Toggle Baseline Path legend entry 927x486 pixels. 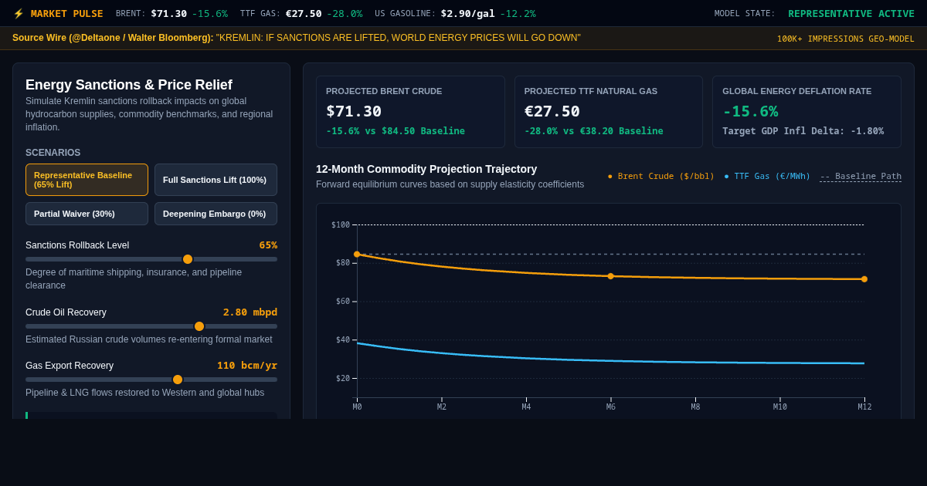861,176
